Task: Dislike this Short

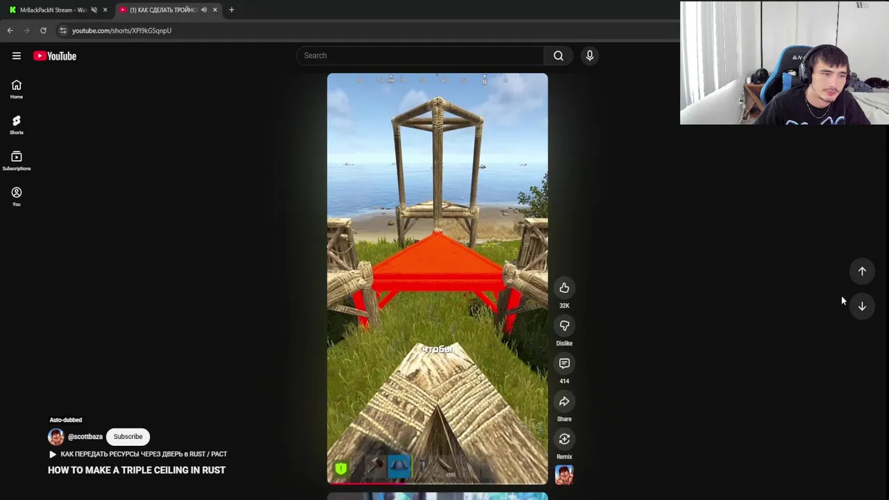Action: pyautogui.click(x=564, y=326)
